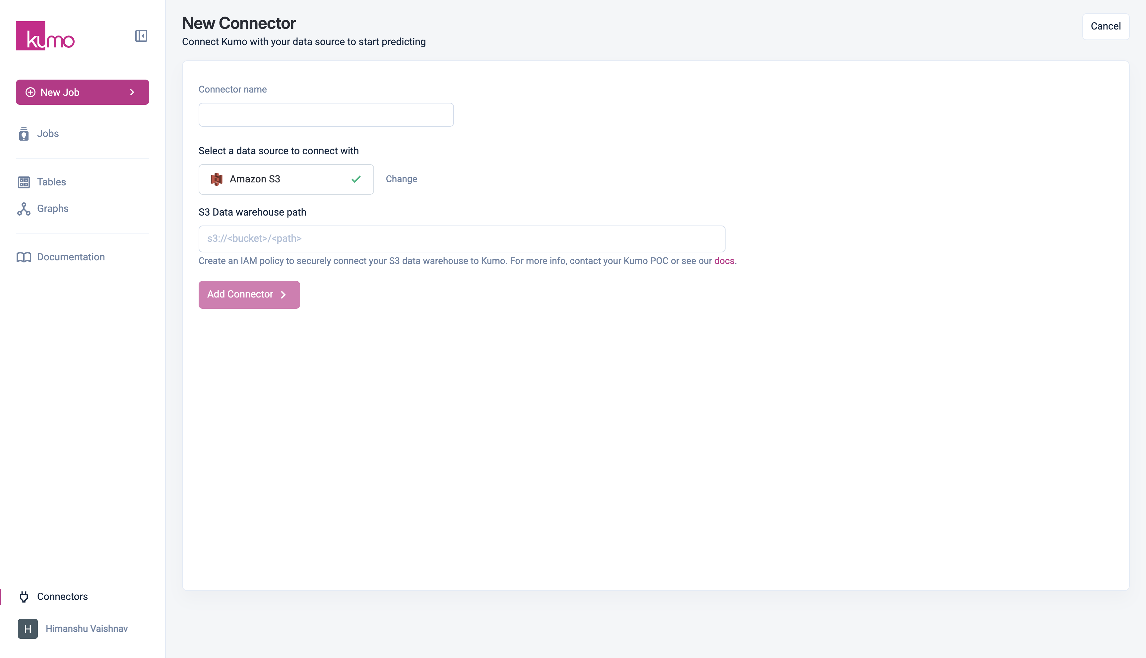Click the Graphs node icon
This screenshot has height=658, width=1146.
click(24, 209)
